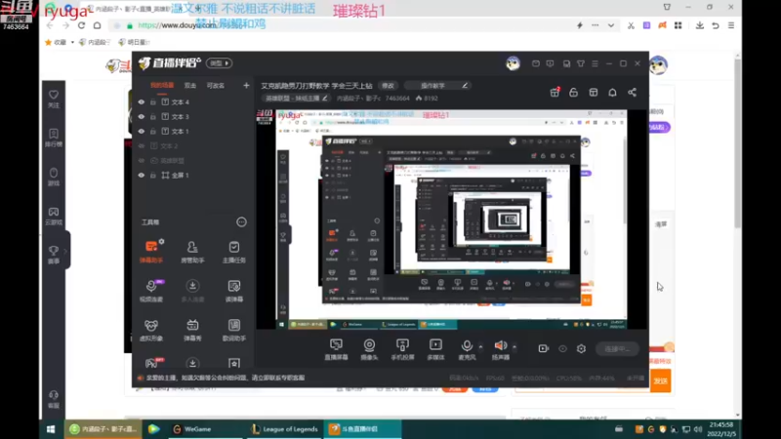This screenshot has height=439, width=781.
Task: Open 云游戏 cloud gaming in Douyu sidebar
Action: point(54,216)
